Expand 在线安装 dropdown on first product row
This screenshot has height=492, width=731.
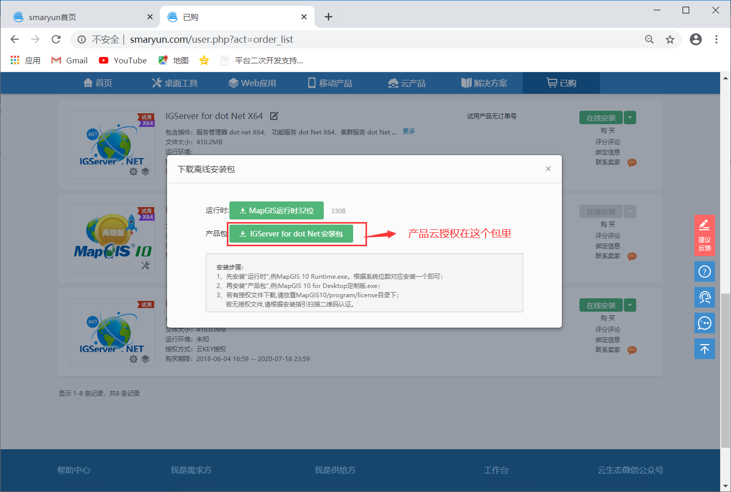point(629,117)
